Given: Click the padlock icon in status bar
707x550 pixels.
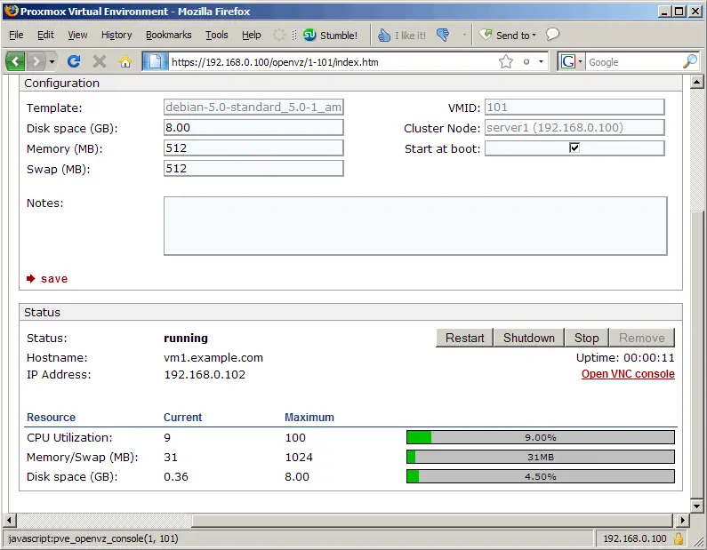Looking at the screenshot, I should 679,538.
